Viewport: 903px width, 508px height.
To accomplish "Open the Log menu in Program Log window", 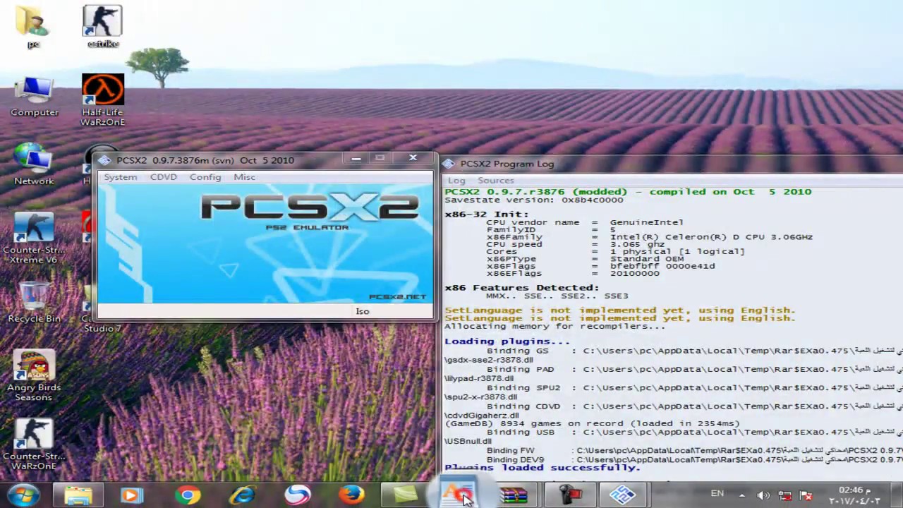I will tap(456, 181).
